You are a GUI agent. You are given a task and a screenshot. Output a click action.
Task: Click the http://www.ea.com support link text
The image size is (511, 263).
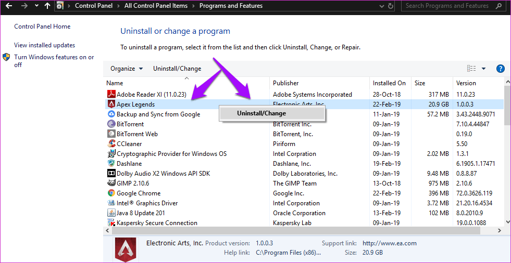[x=390, y=243]
